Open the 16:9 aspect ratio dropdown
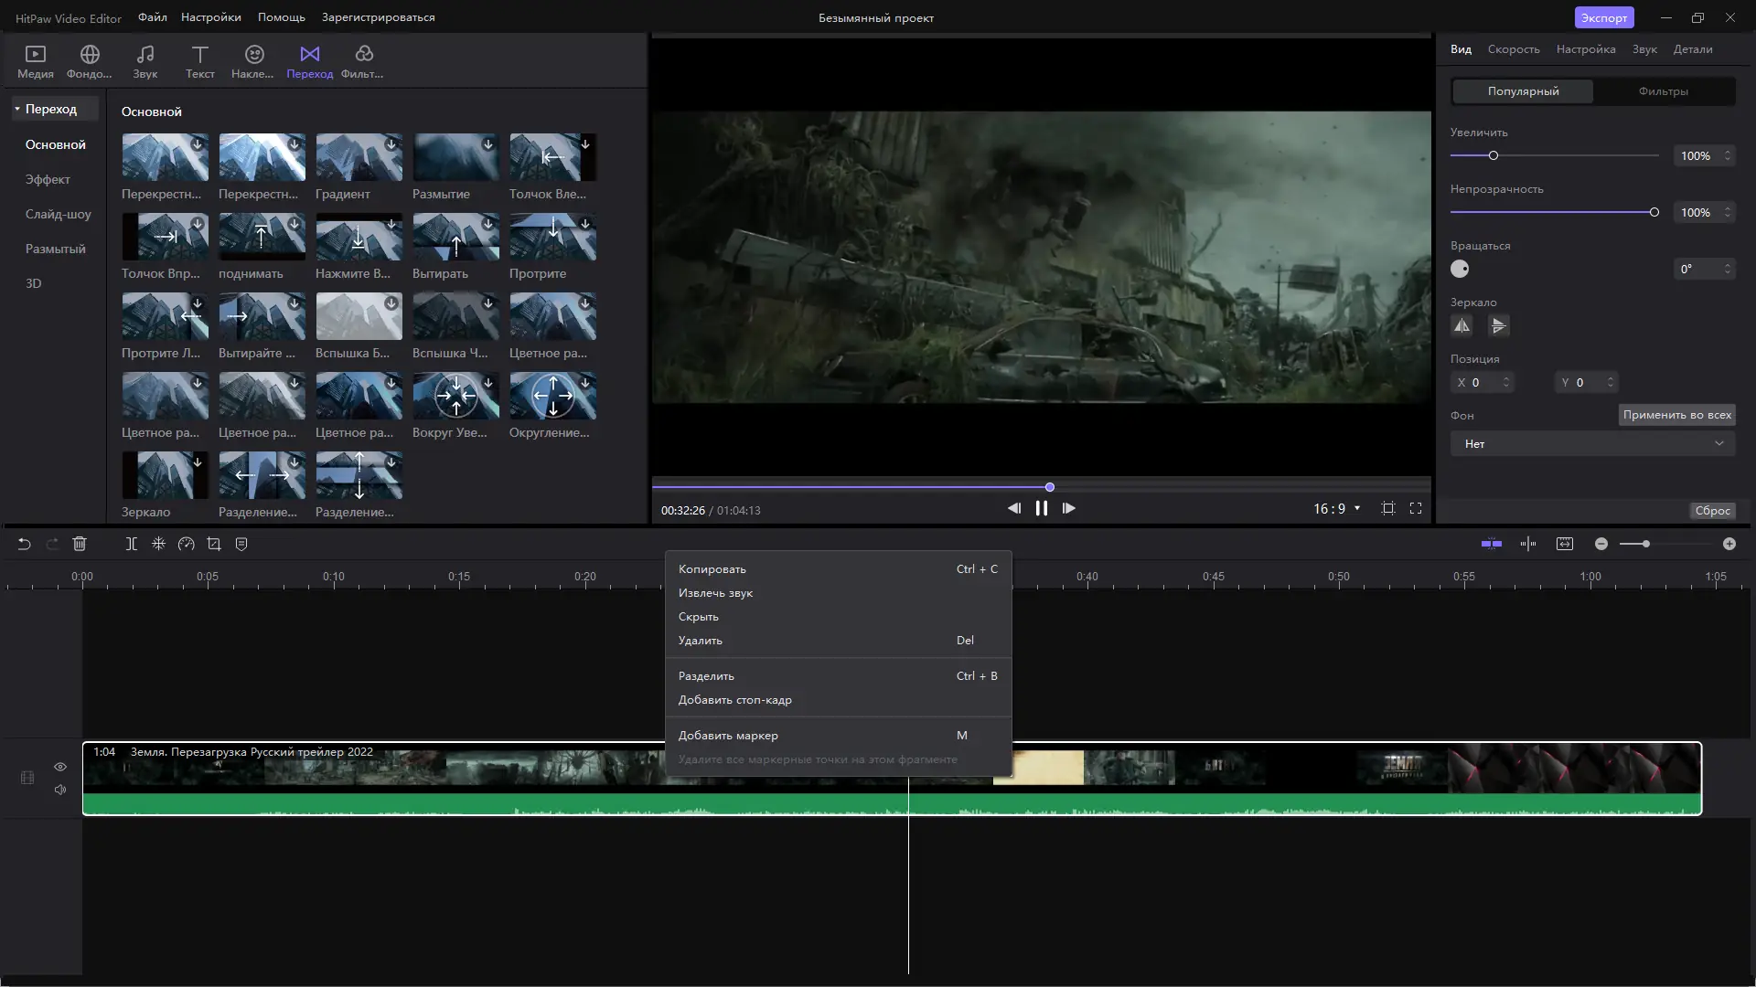Image resolution: width=1756 pixels, height=987 pixels. [1336, 508]
